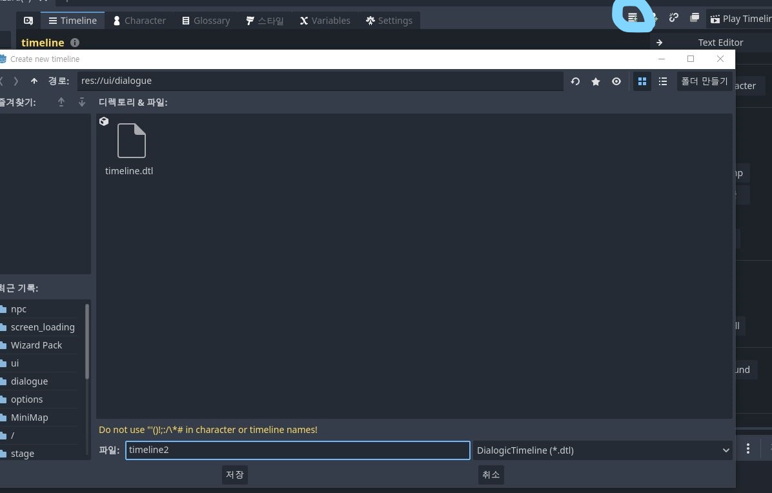This screenshot has width=772, height=493.
Task: Toggle hidden files with the eye icon
Action: coord(616,81)
